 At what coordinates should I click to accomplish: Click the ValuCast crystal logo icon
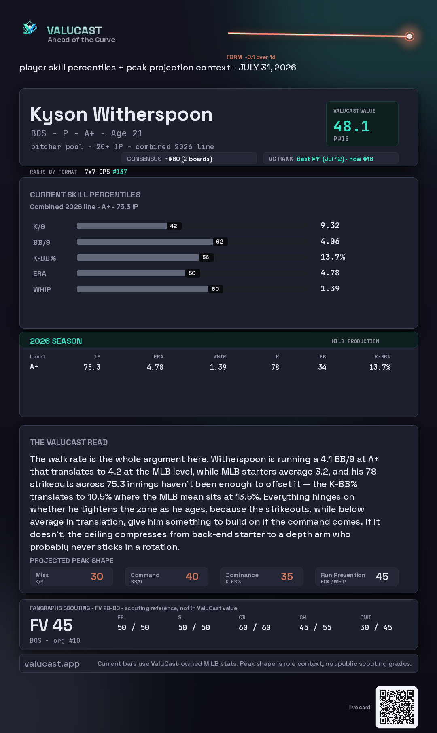[x=30, y=28]
